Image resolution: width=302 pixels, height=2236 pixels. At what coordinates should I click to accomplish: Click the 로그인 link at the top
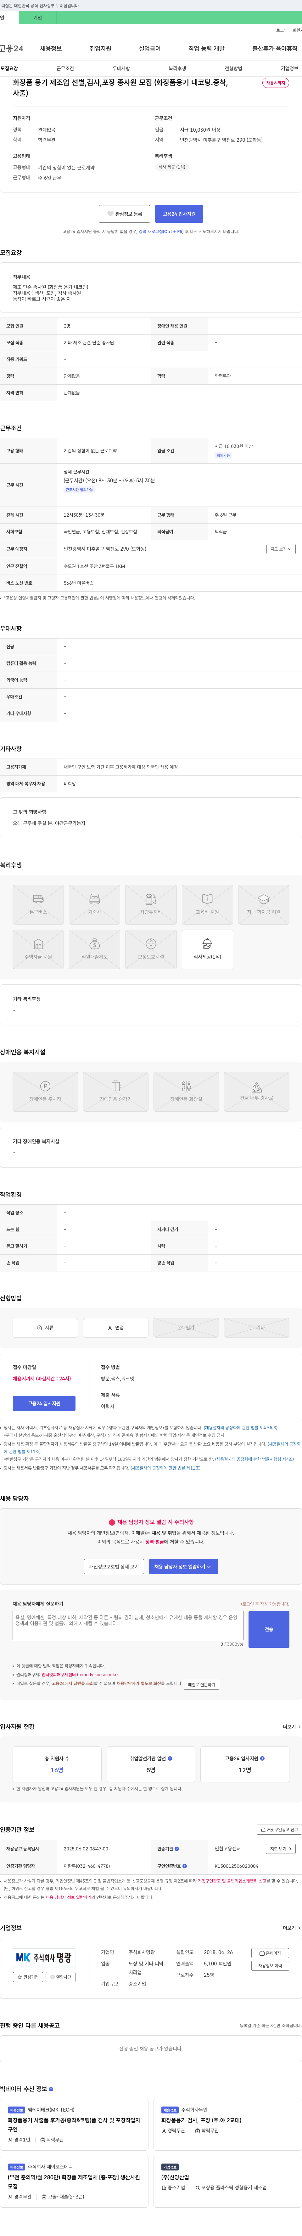click(282, 30)
